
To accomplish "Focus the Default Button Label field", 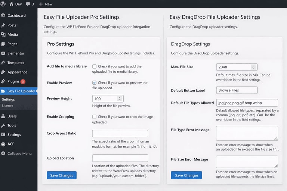I will click(237, 90).
